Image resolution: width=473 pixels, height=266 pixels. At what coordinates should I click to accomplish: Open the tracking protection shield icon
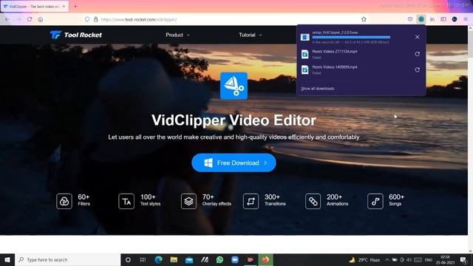(87, 19)
